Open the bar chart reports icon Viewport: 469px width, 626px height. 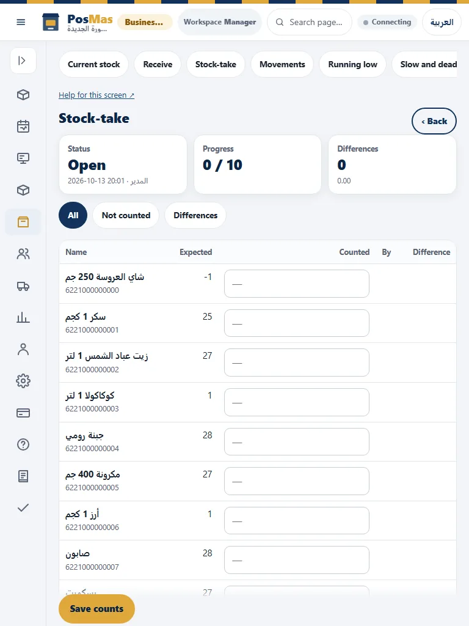[23, 318]
